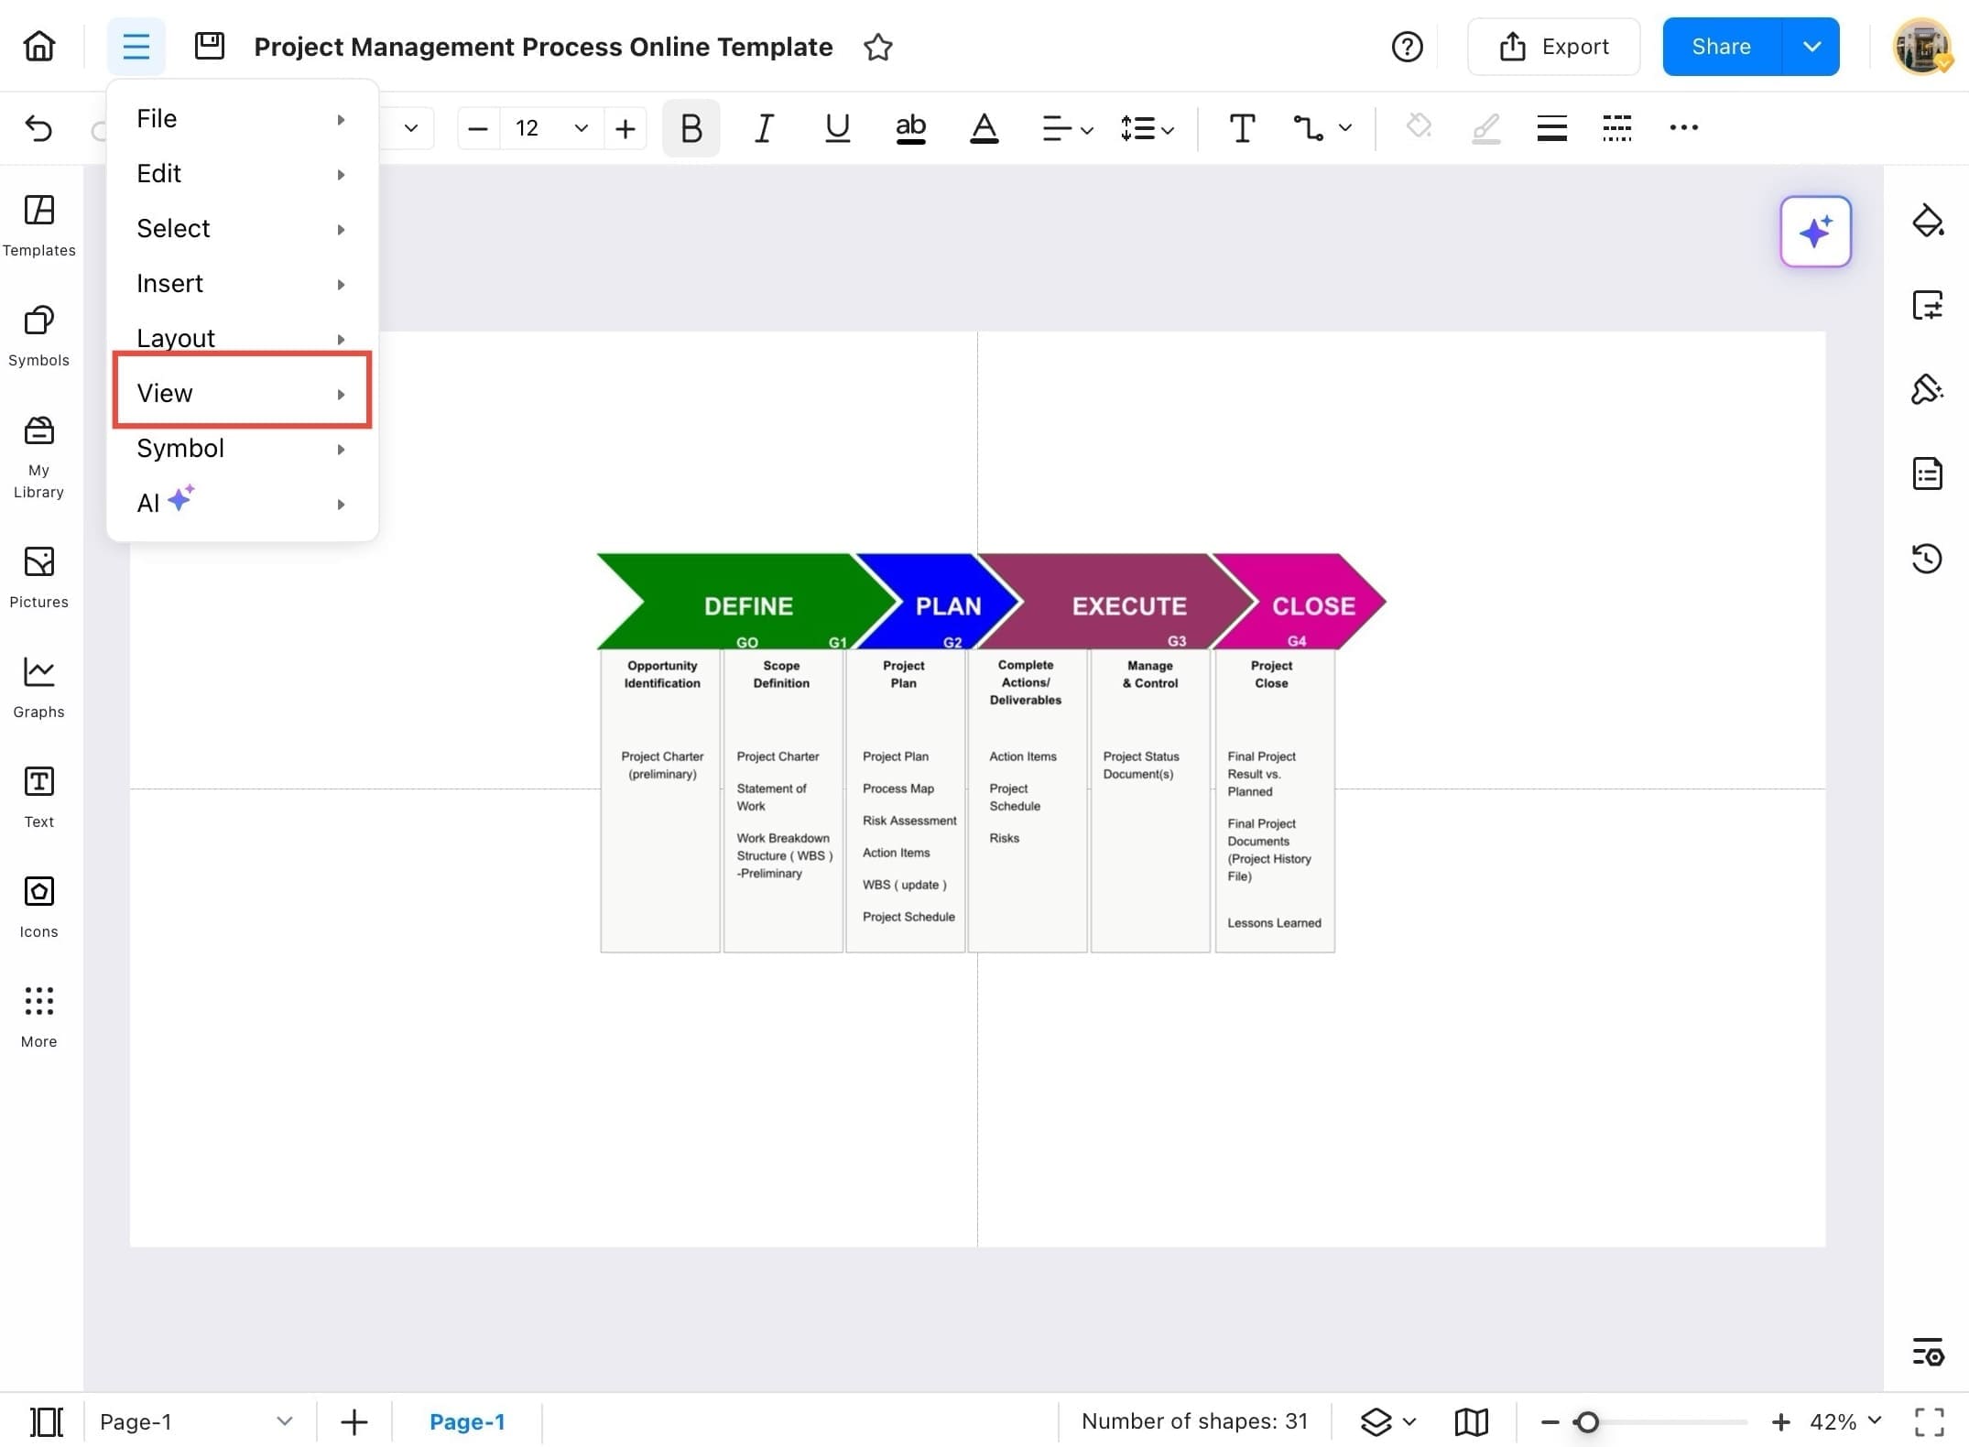
Task: Open the Graphs sidebar tool
Action: point(38,686)
